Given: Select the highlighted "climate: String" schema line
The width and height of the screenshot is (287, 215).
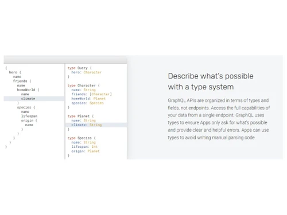Looking at the screenshot, I should 96,125.
